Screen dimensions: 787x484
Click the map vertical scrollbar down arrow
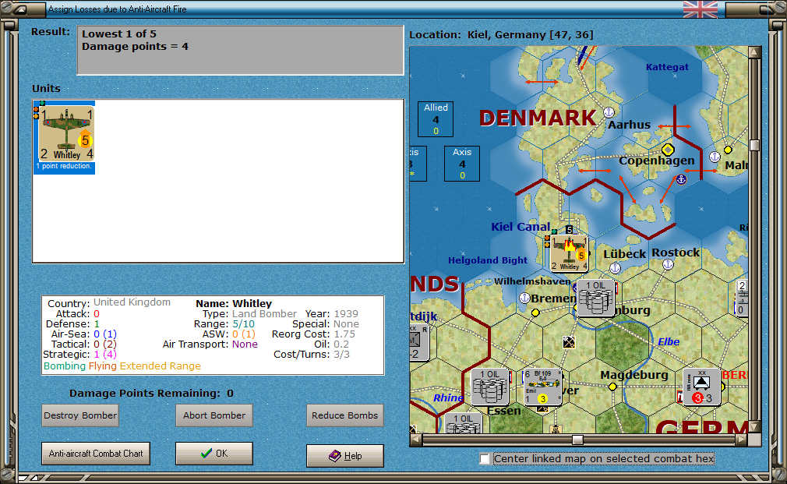[x=754, y=427]
